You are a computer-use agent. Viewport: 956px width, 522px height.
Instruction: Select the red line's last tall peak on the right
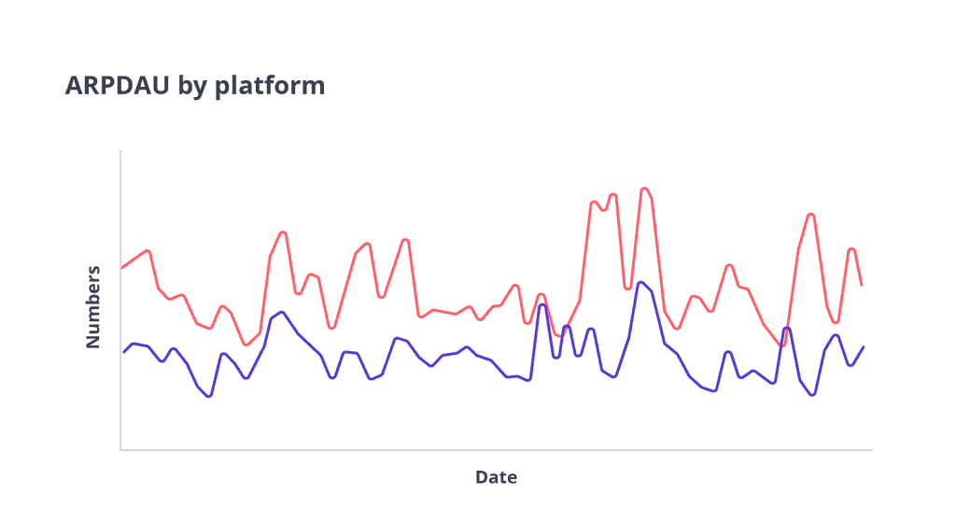pyautogui.click(x=811, y=215)
